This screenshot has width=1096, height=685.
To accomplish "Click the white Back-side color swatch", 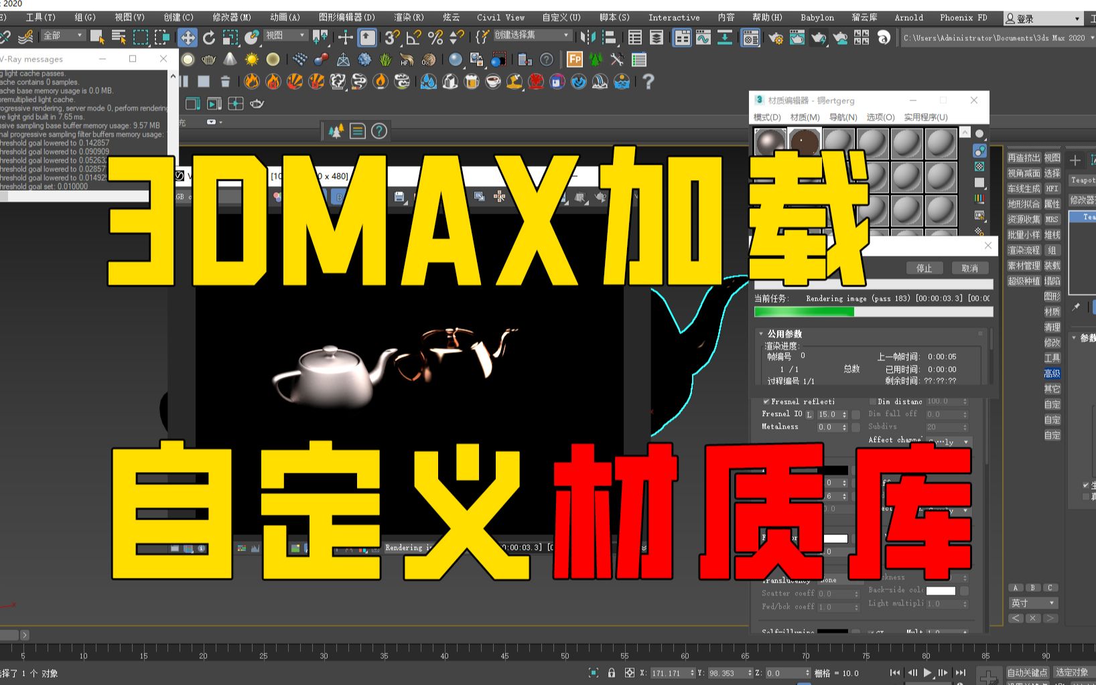I will click(941, 591).
